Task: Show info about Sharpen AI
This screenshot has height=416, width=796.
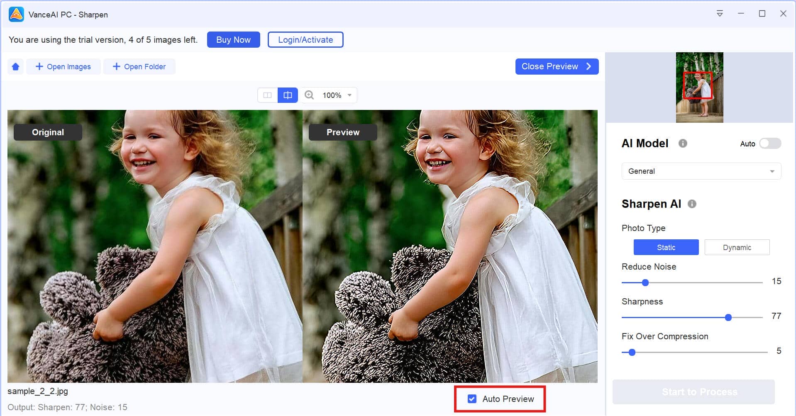Action: pos(692,204)
